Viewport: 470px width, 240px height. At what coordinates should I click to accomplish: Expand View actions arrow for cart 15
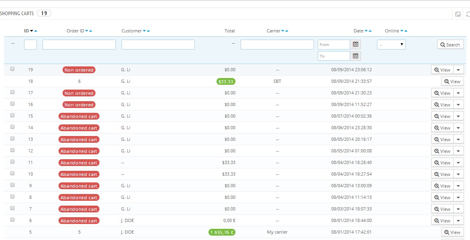click(x=458, y=116)
